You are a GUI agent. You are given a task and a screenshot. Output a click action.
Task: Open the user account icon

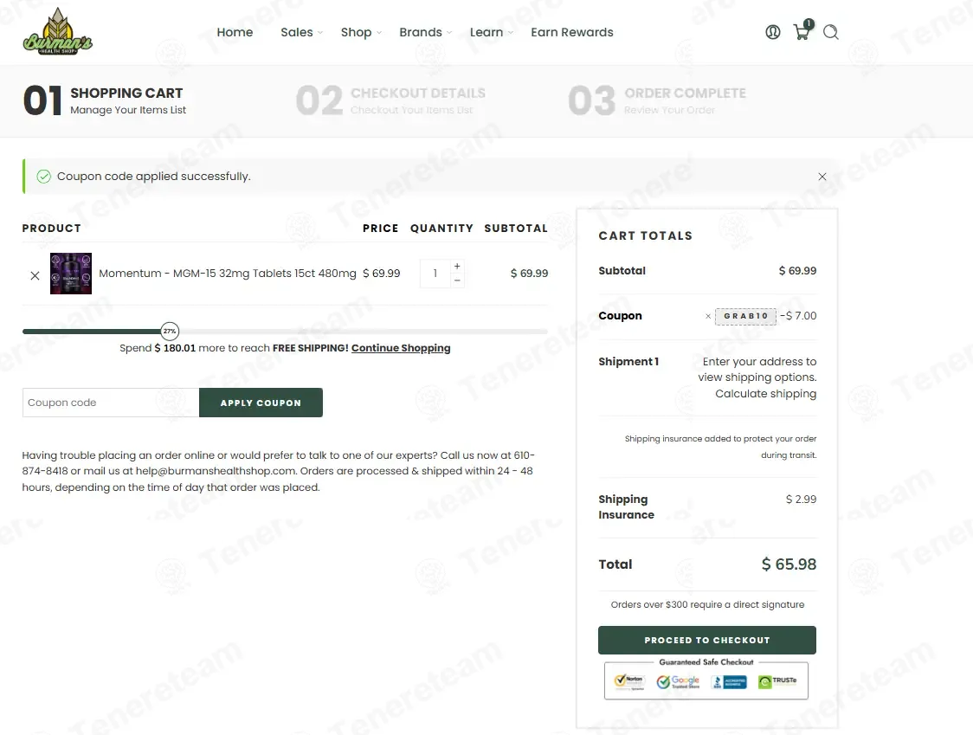[x=772, y=32]
